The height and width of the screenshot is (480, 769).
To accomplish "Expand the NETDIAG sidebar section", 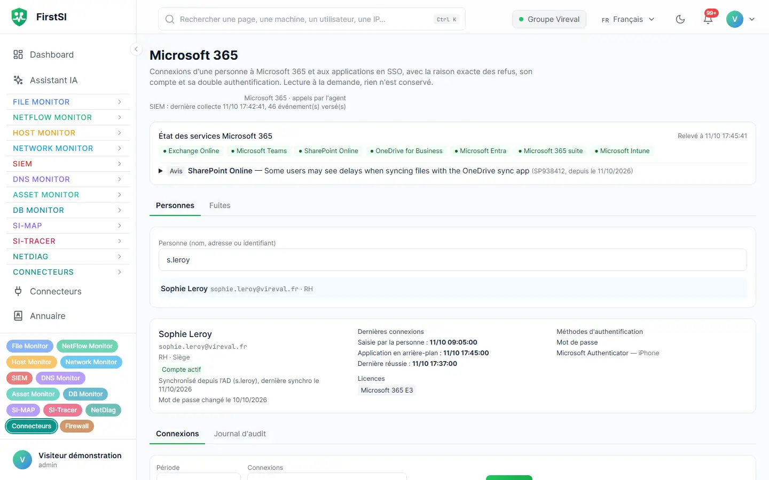I will tap(68, 257).
